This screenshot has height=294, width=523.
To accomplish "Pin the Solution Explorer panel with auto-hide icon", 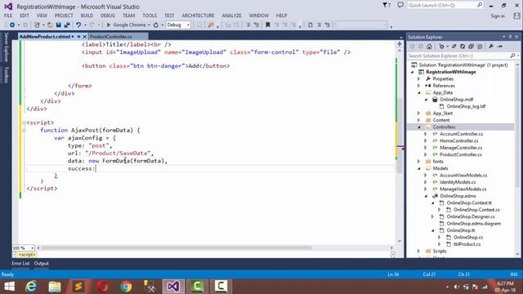I will (x=510, y=37).
